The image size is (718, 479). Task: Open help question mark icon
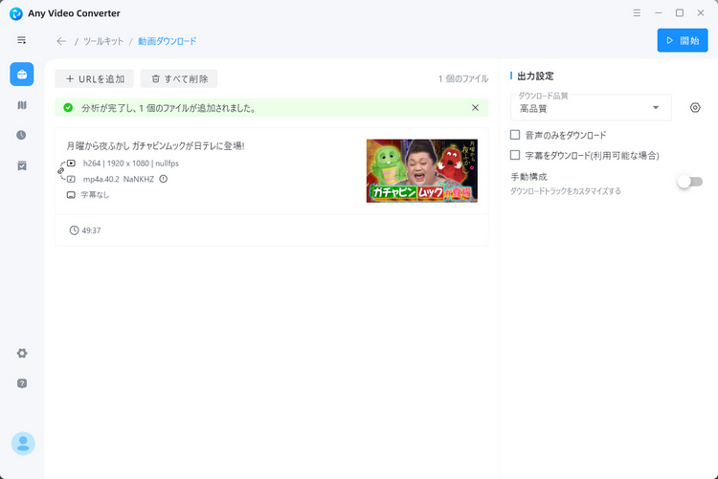(21, 383)
